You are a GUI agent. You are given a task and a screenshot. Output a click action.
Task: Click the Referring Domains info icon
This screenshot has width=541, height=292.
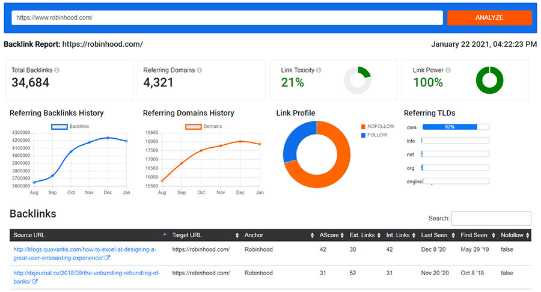point(200,70)
